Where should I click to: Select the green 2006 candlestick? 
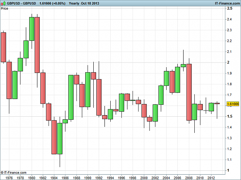178,80
